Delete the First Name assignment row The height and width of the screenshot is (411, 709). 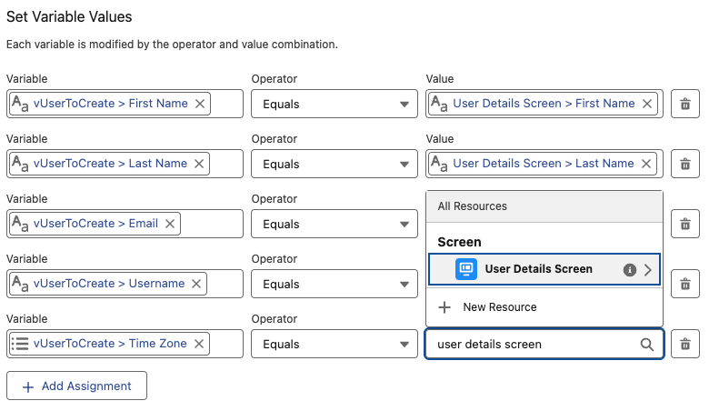(x=684, y=104)
